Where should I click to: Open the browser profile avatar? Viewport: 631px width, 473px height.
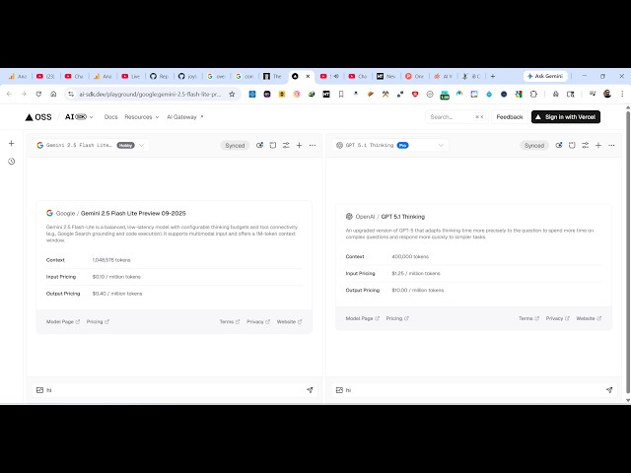[607, 94]
